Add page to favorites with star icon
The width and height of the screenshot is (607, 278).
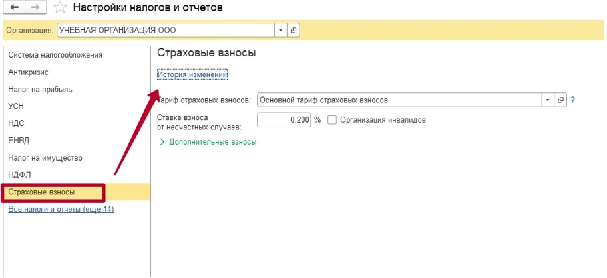coord(60,7)
